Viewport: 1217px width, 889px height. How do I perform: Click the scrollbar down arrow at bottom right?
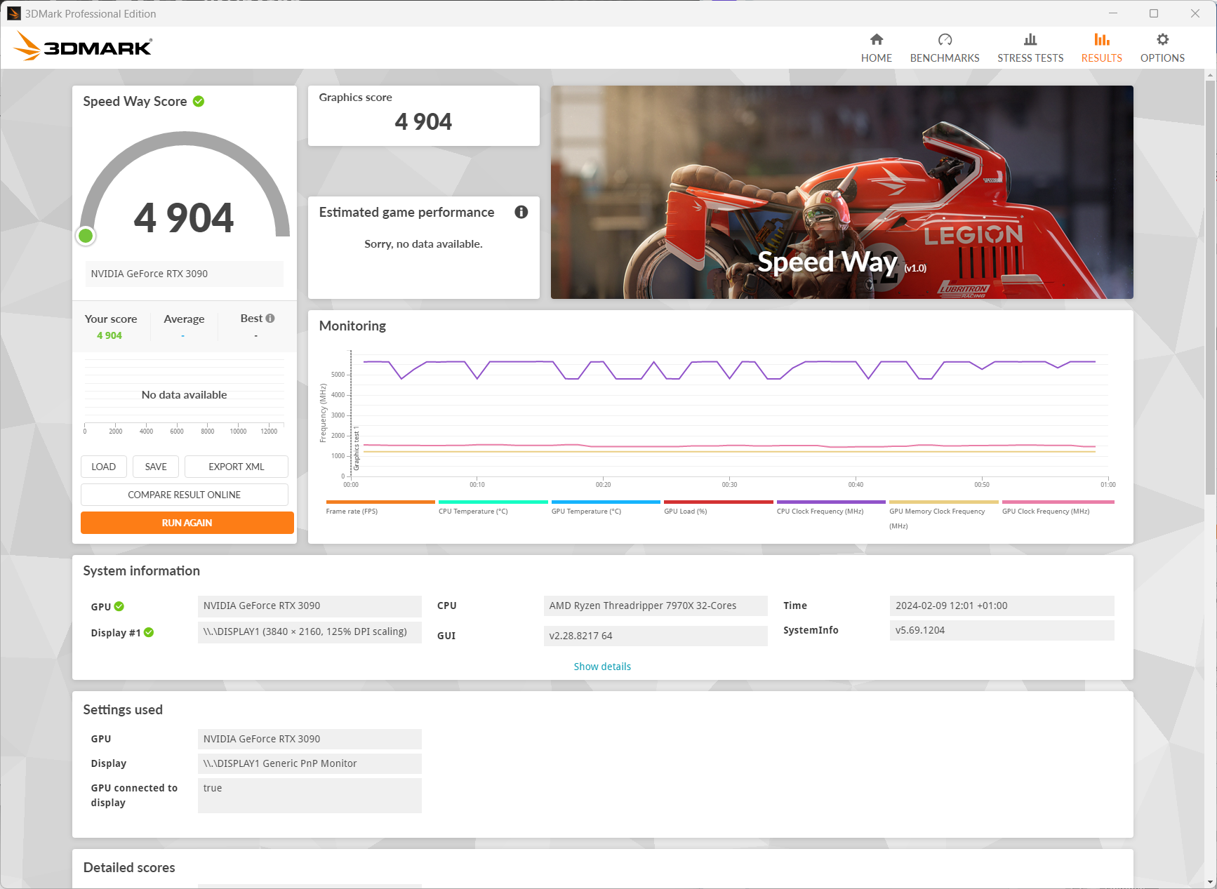[1211, 882]
